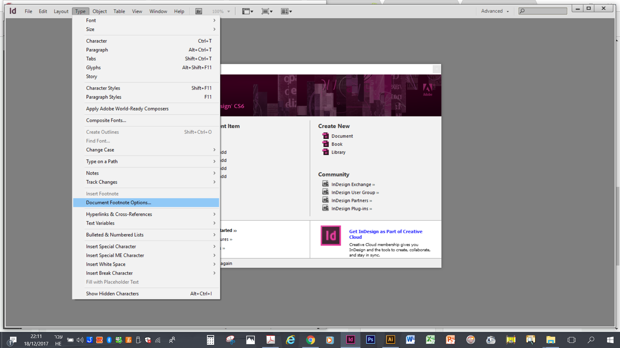Open the File menu
The width and height of the screenshot is (620, 348).
tap(28, 11)
